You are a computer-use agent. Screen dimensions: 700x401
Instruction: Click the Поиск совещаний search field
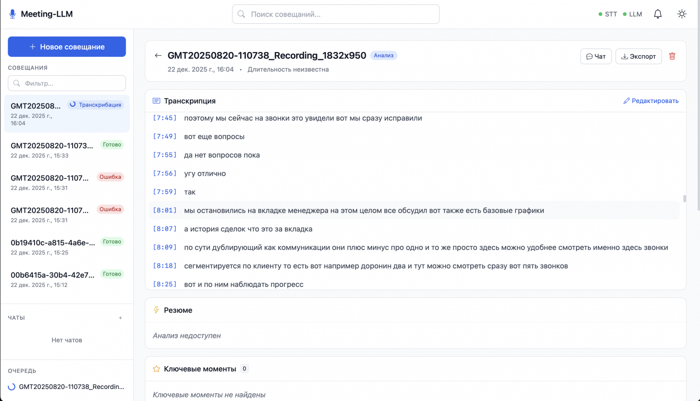335,14
